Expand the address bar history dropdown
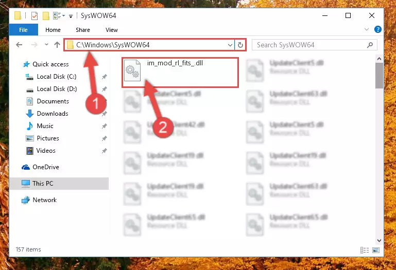This screenshot has height=270, width=396. pyautogui.click(x=230, y=45)
